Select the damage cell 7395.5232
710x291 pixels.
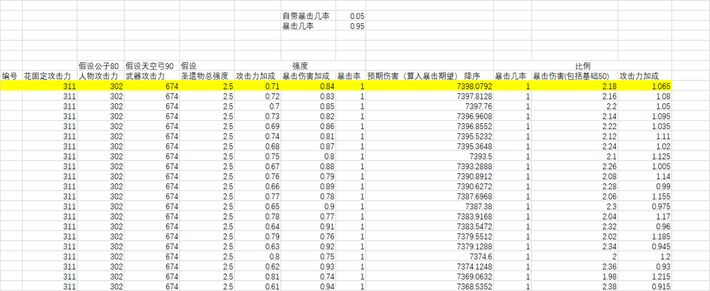429,136
